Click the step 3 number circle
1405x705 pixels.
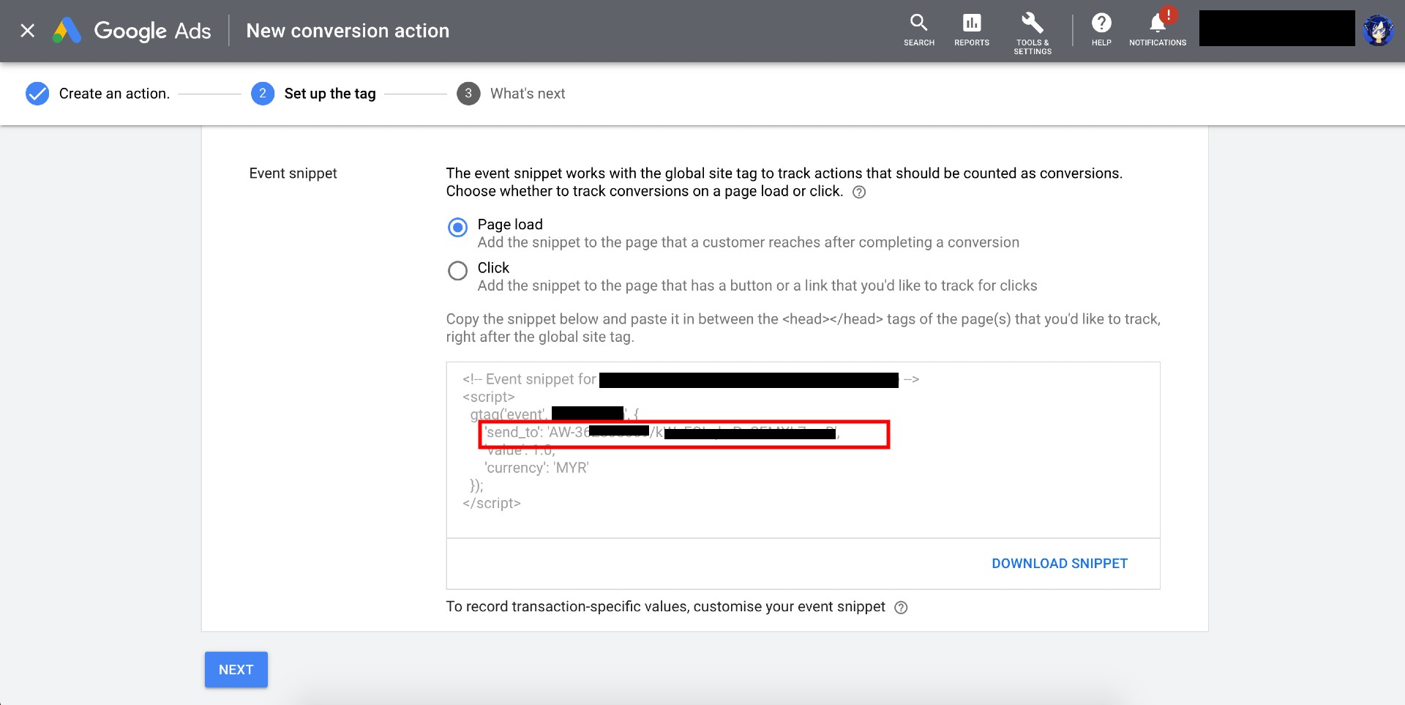tap(468, 94)
